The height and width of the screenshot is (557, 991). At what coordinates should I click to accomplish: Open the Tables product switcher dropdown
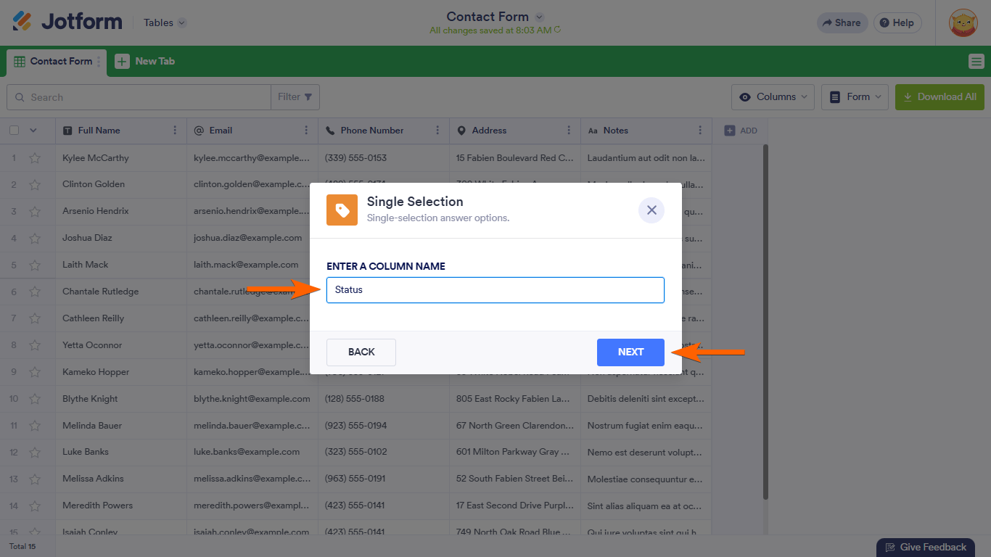(165, 22)
